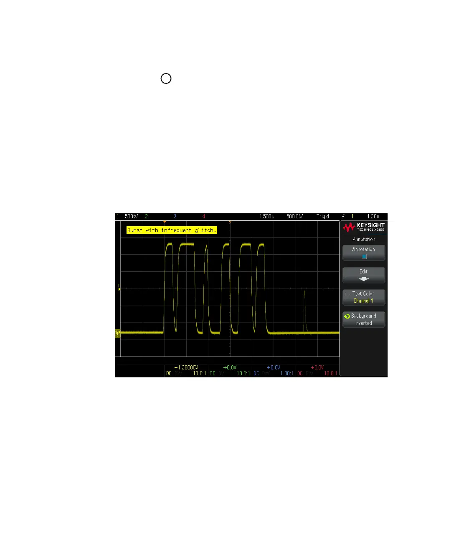Click the blue Annotation enabled indicator square

tap(364, 257)
